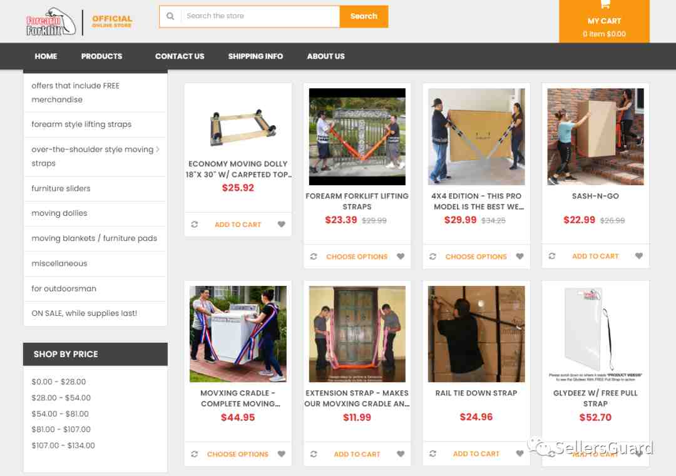Add Sash-N-Go to wishlist

[639, 256]
